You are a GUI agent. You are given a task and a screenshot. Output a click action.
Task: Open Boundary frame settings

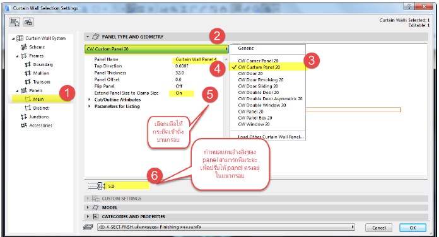click(43, 64)
